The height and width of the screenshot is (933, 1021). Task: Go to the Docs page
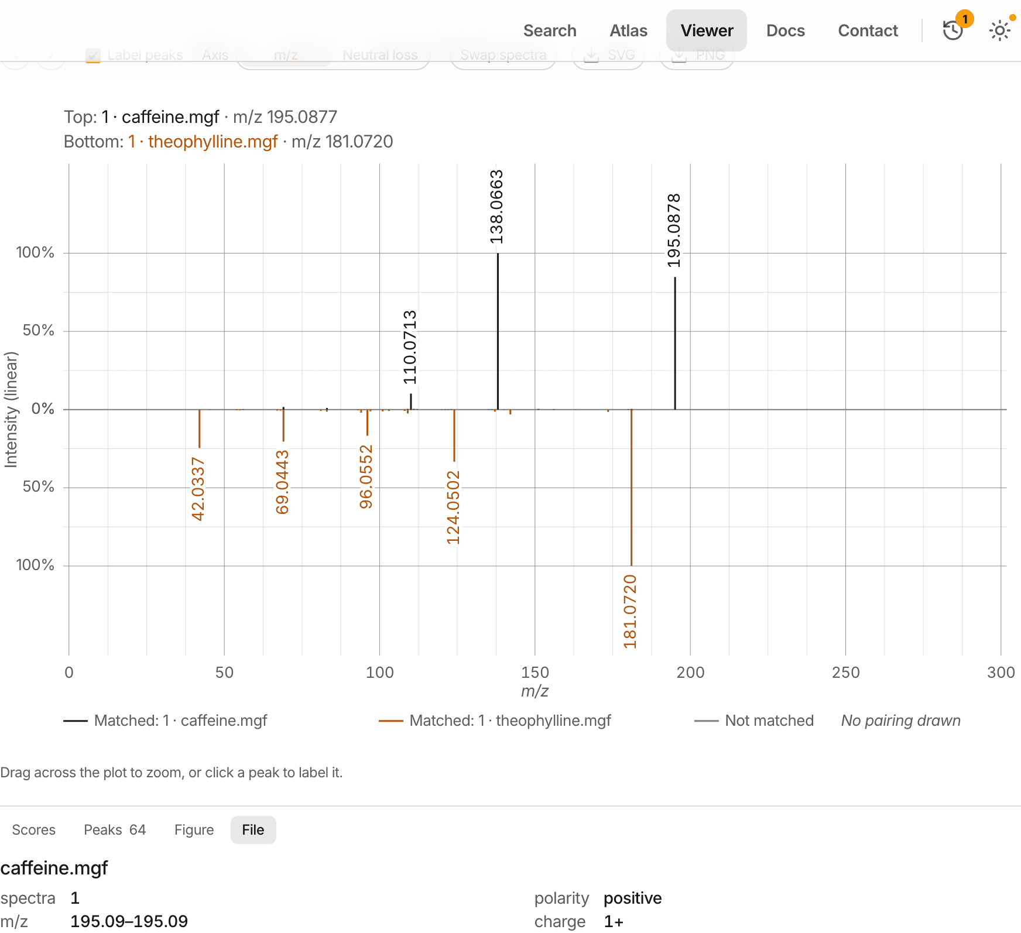[786, 30]
